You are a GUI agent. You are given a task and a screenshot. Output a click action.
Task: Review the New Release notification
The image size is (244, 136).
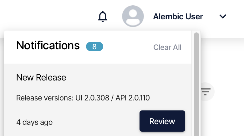pos(162,121)
